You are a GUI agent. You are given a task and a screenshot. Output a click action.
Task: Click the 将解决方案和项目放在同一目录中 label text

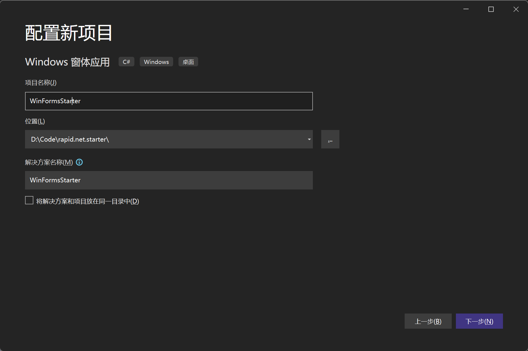coord(88,201)
